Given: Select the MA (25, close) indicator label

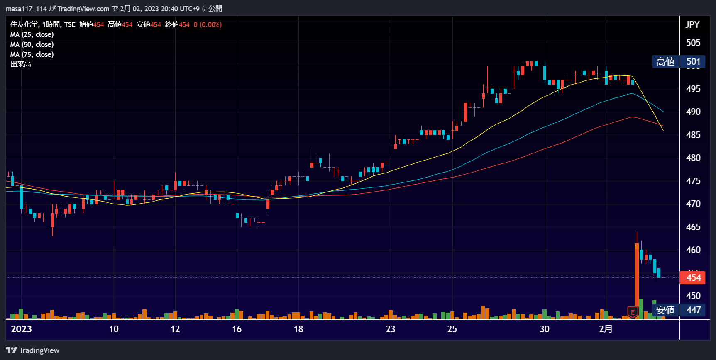Looking at the screenshot, I should 32,34.
